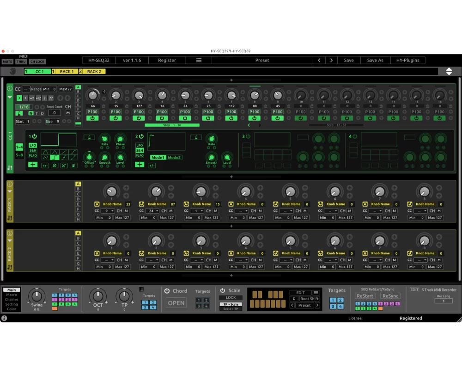This screenshot has width=462, height=370.
Task: Go to the previous preset with the left arrow
Action: click(319, 60)
